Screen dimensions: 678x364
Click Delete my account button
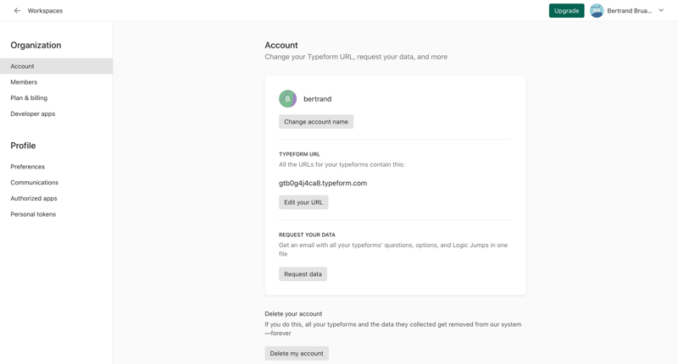coord(297,353)
